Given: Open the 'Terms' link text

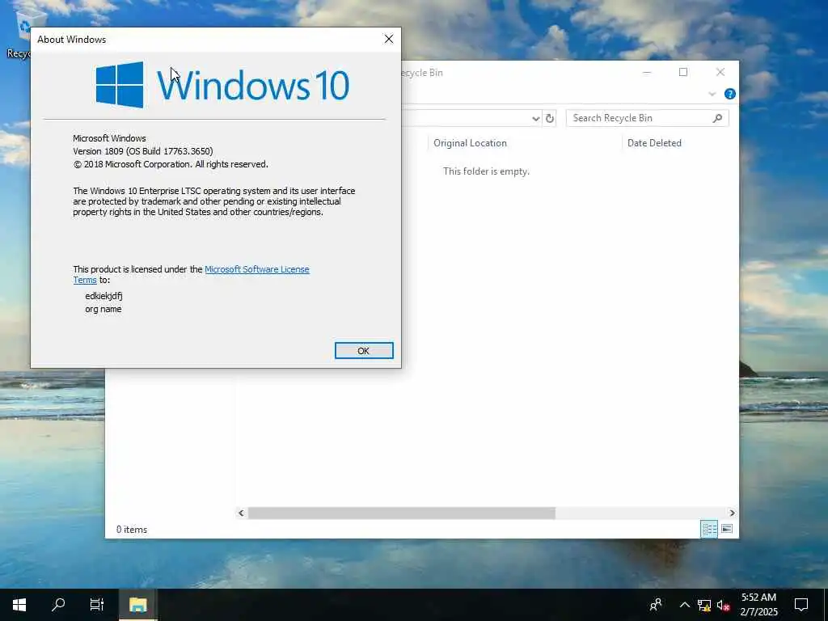Looking at the screenshot, I should [84, 281].
